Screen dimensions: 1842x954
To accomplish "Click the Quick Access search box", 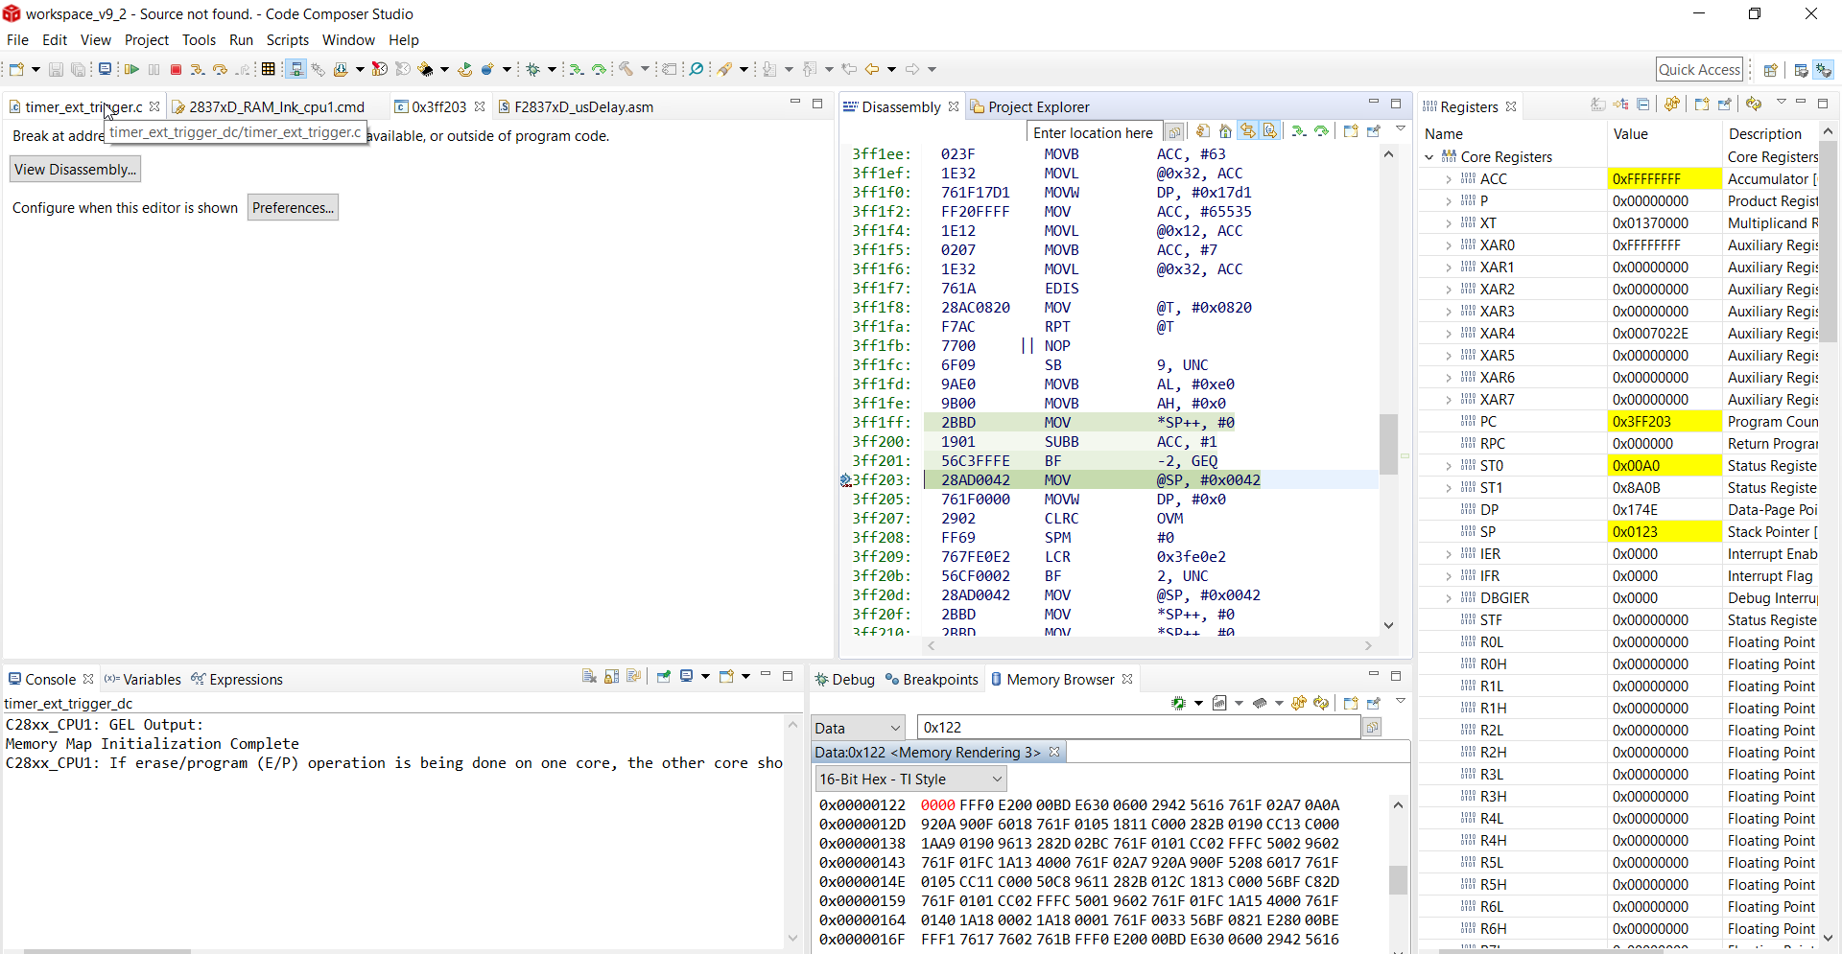I will (x=1698, y=69).
